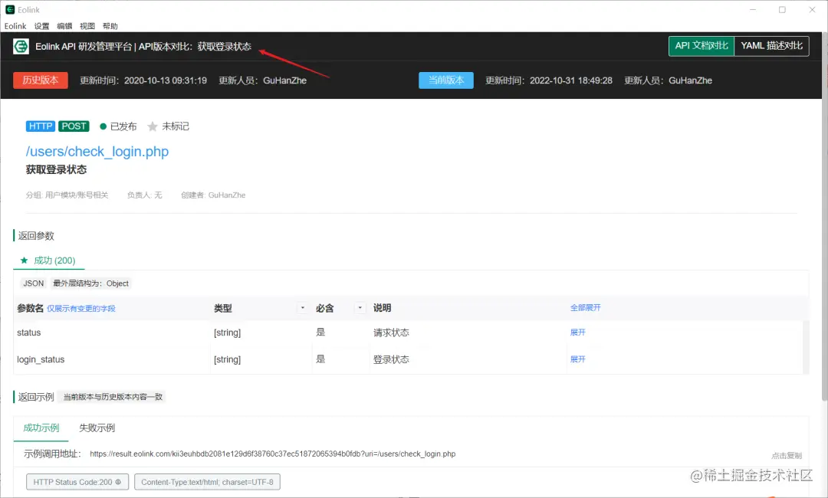Select the 失败示例 tab
Viewport: 828px width, 498px height.
pos(97,428)
